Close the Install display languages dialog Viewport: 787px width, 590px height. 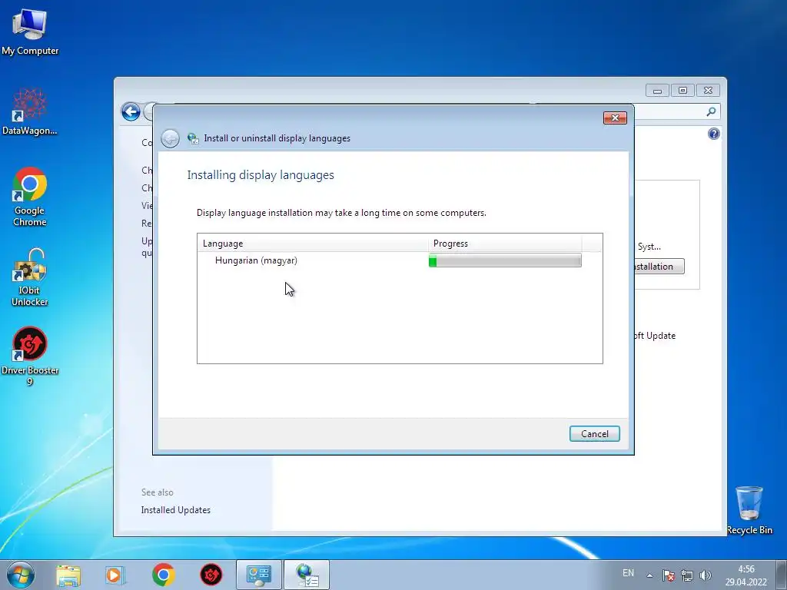pos(615,118)
